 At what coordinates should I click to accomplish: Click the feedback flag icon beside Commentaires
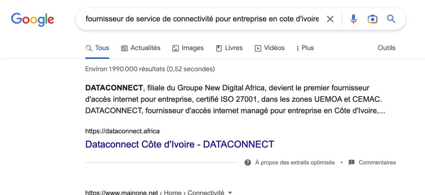(x=352, y=163)
